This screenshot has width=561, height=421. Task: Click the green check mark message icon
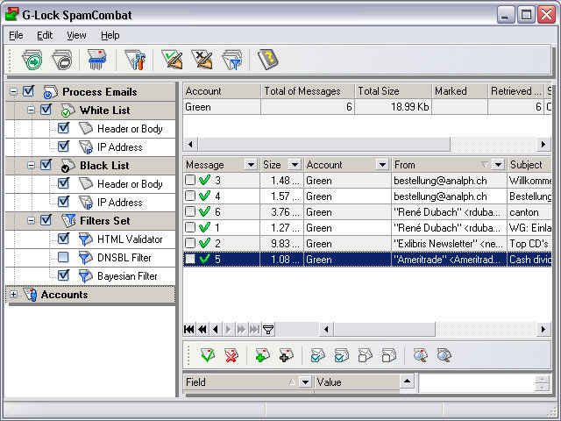pos(208,355)
